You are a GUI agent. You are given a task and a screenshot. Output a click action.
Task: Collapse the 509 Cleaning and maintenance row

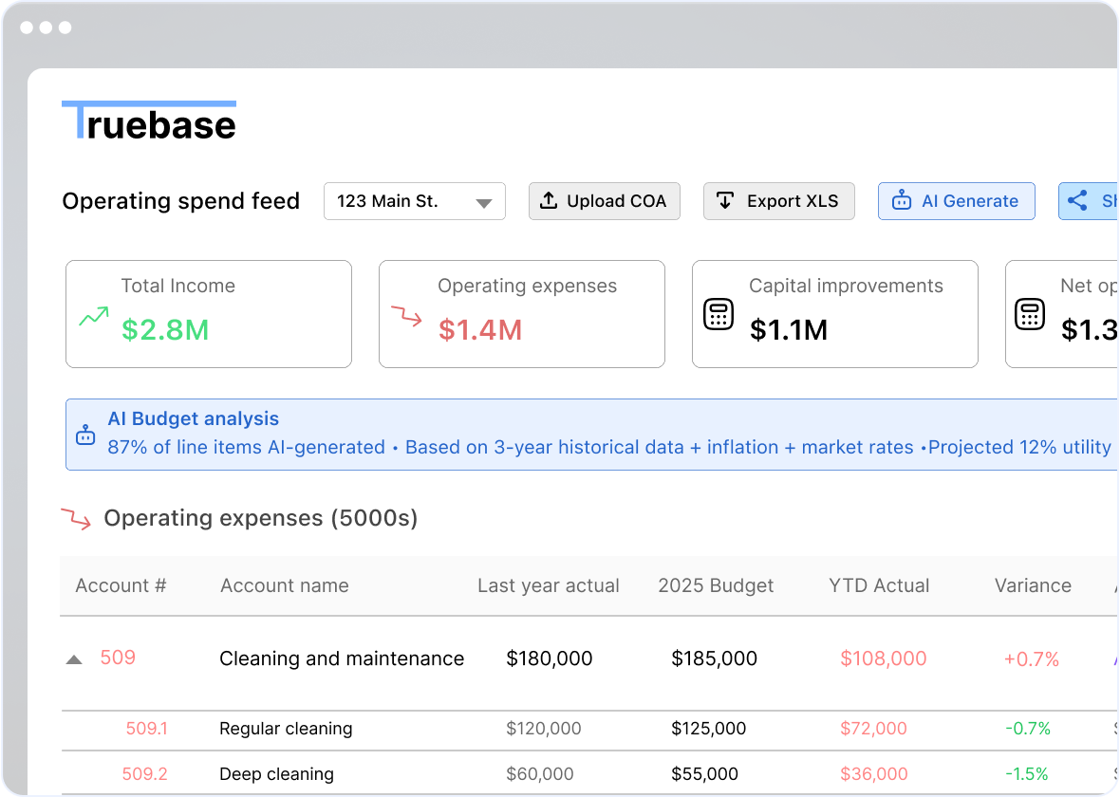(74, 659)
